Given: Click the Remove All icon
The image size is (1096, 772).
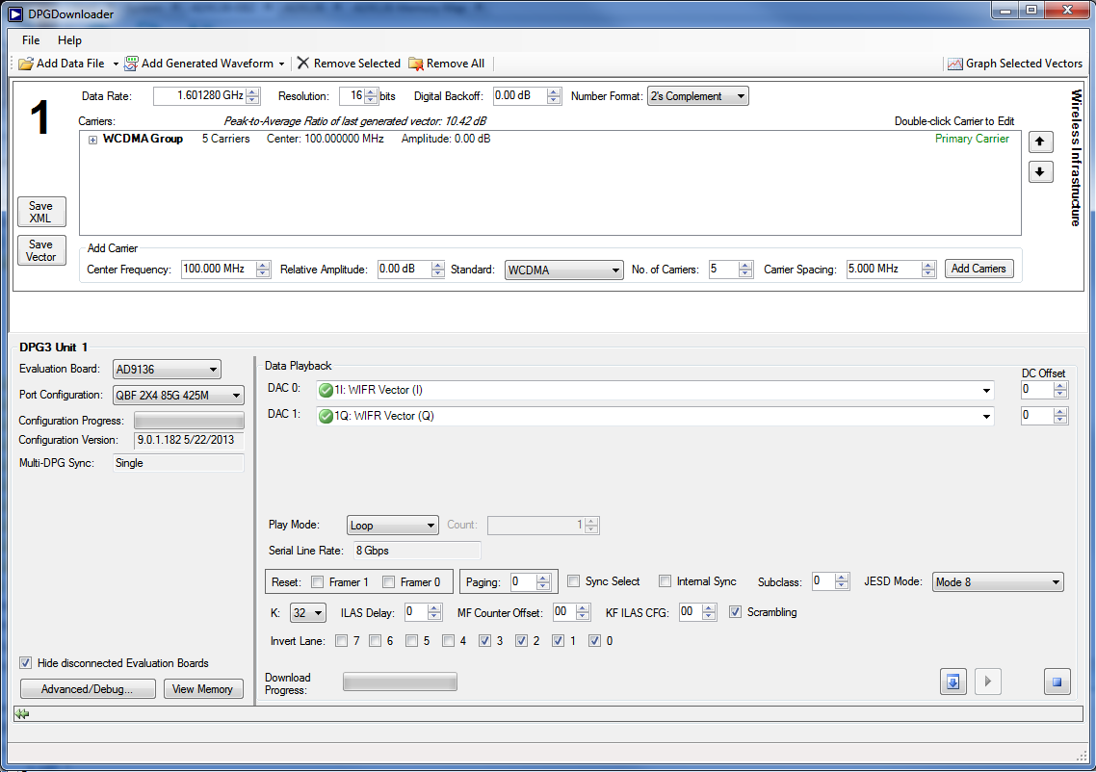Looking at the screenshot, I should pyautogui.click(x=416, y=64).
